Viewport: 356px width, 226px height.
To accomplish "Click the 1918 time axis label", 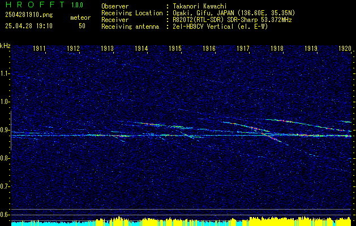I will [277, 48].
